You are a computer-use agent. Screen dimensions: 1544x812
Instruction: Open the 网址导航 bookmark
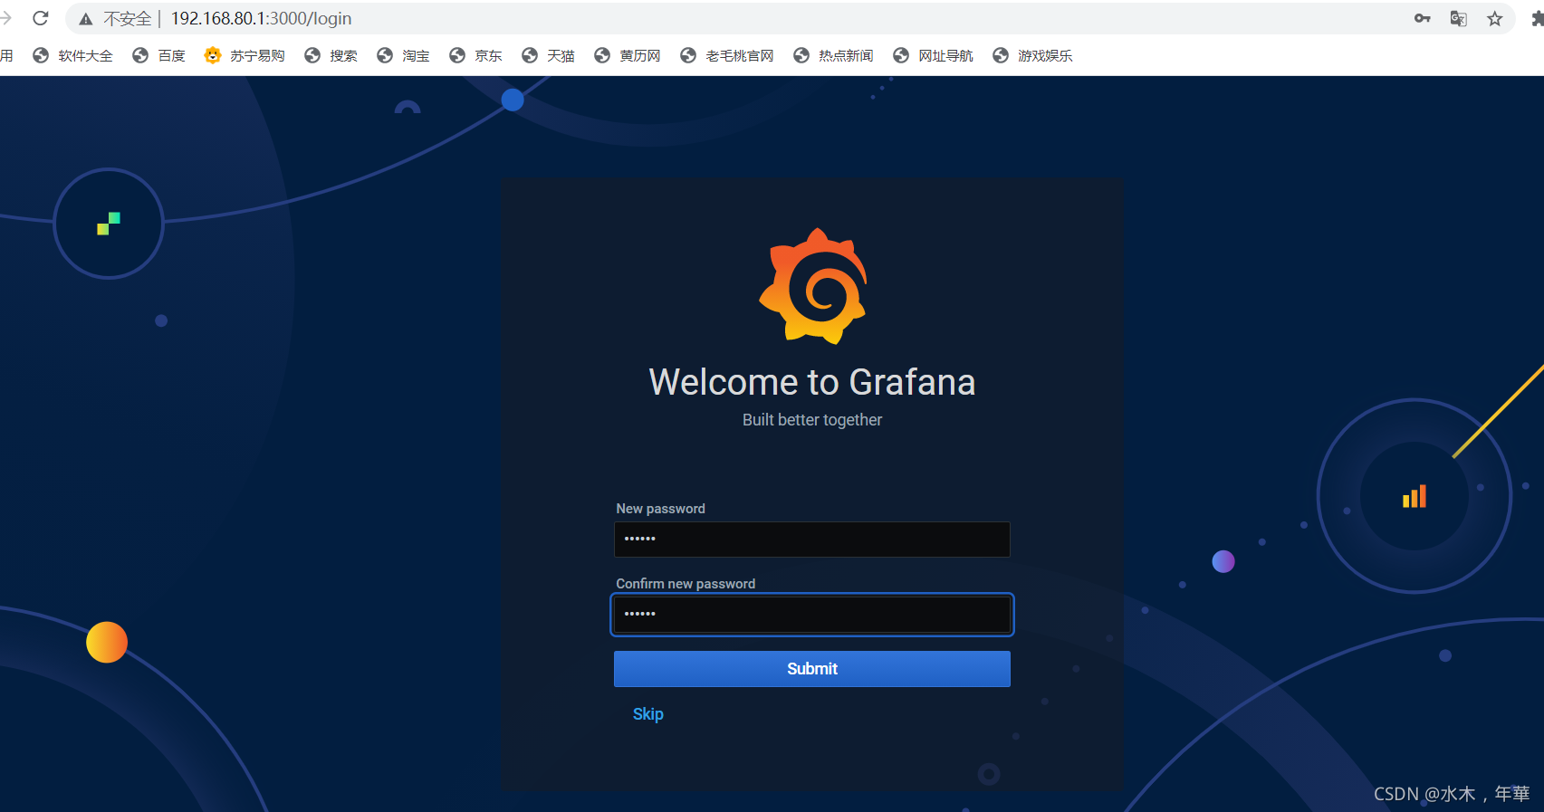pos(933,55)
